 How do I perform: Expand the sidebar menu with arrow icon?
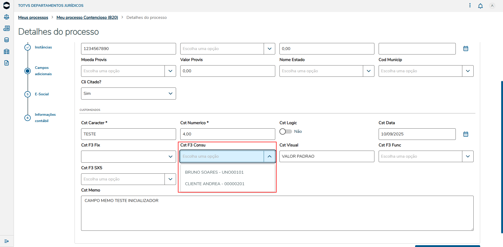[x=7, y=241]
